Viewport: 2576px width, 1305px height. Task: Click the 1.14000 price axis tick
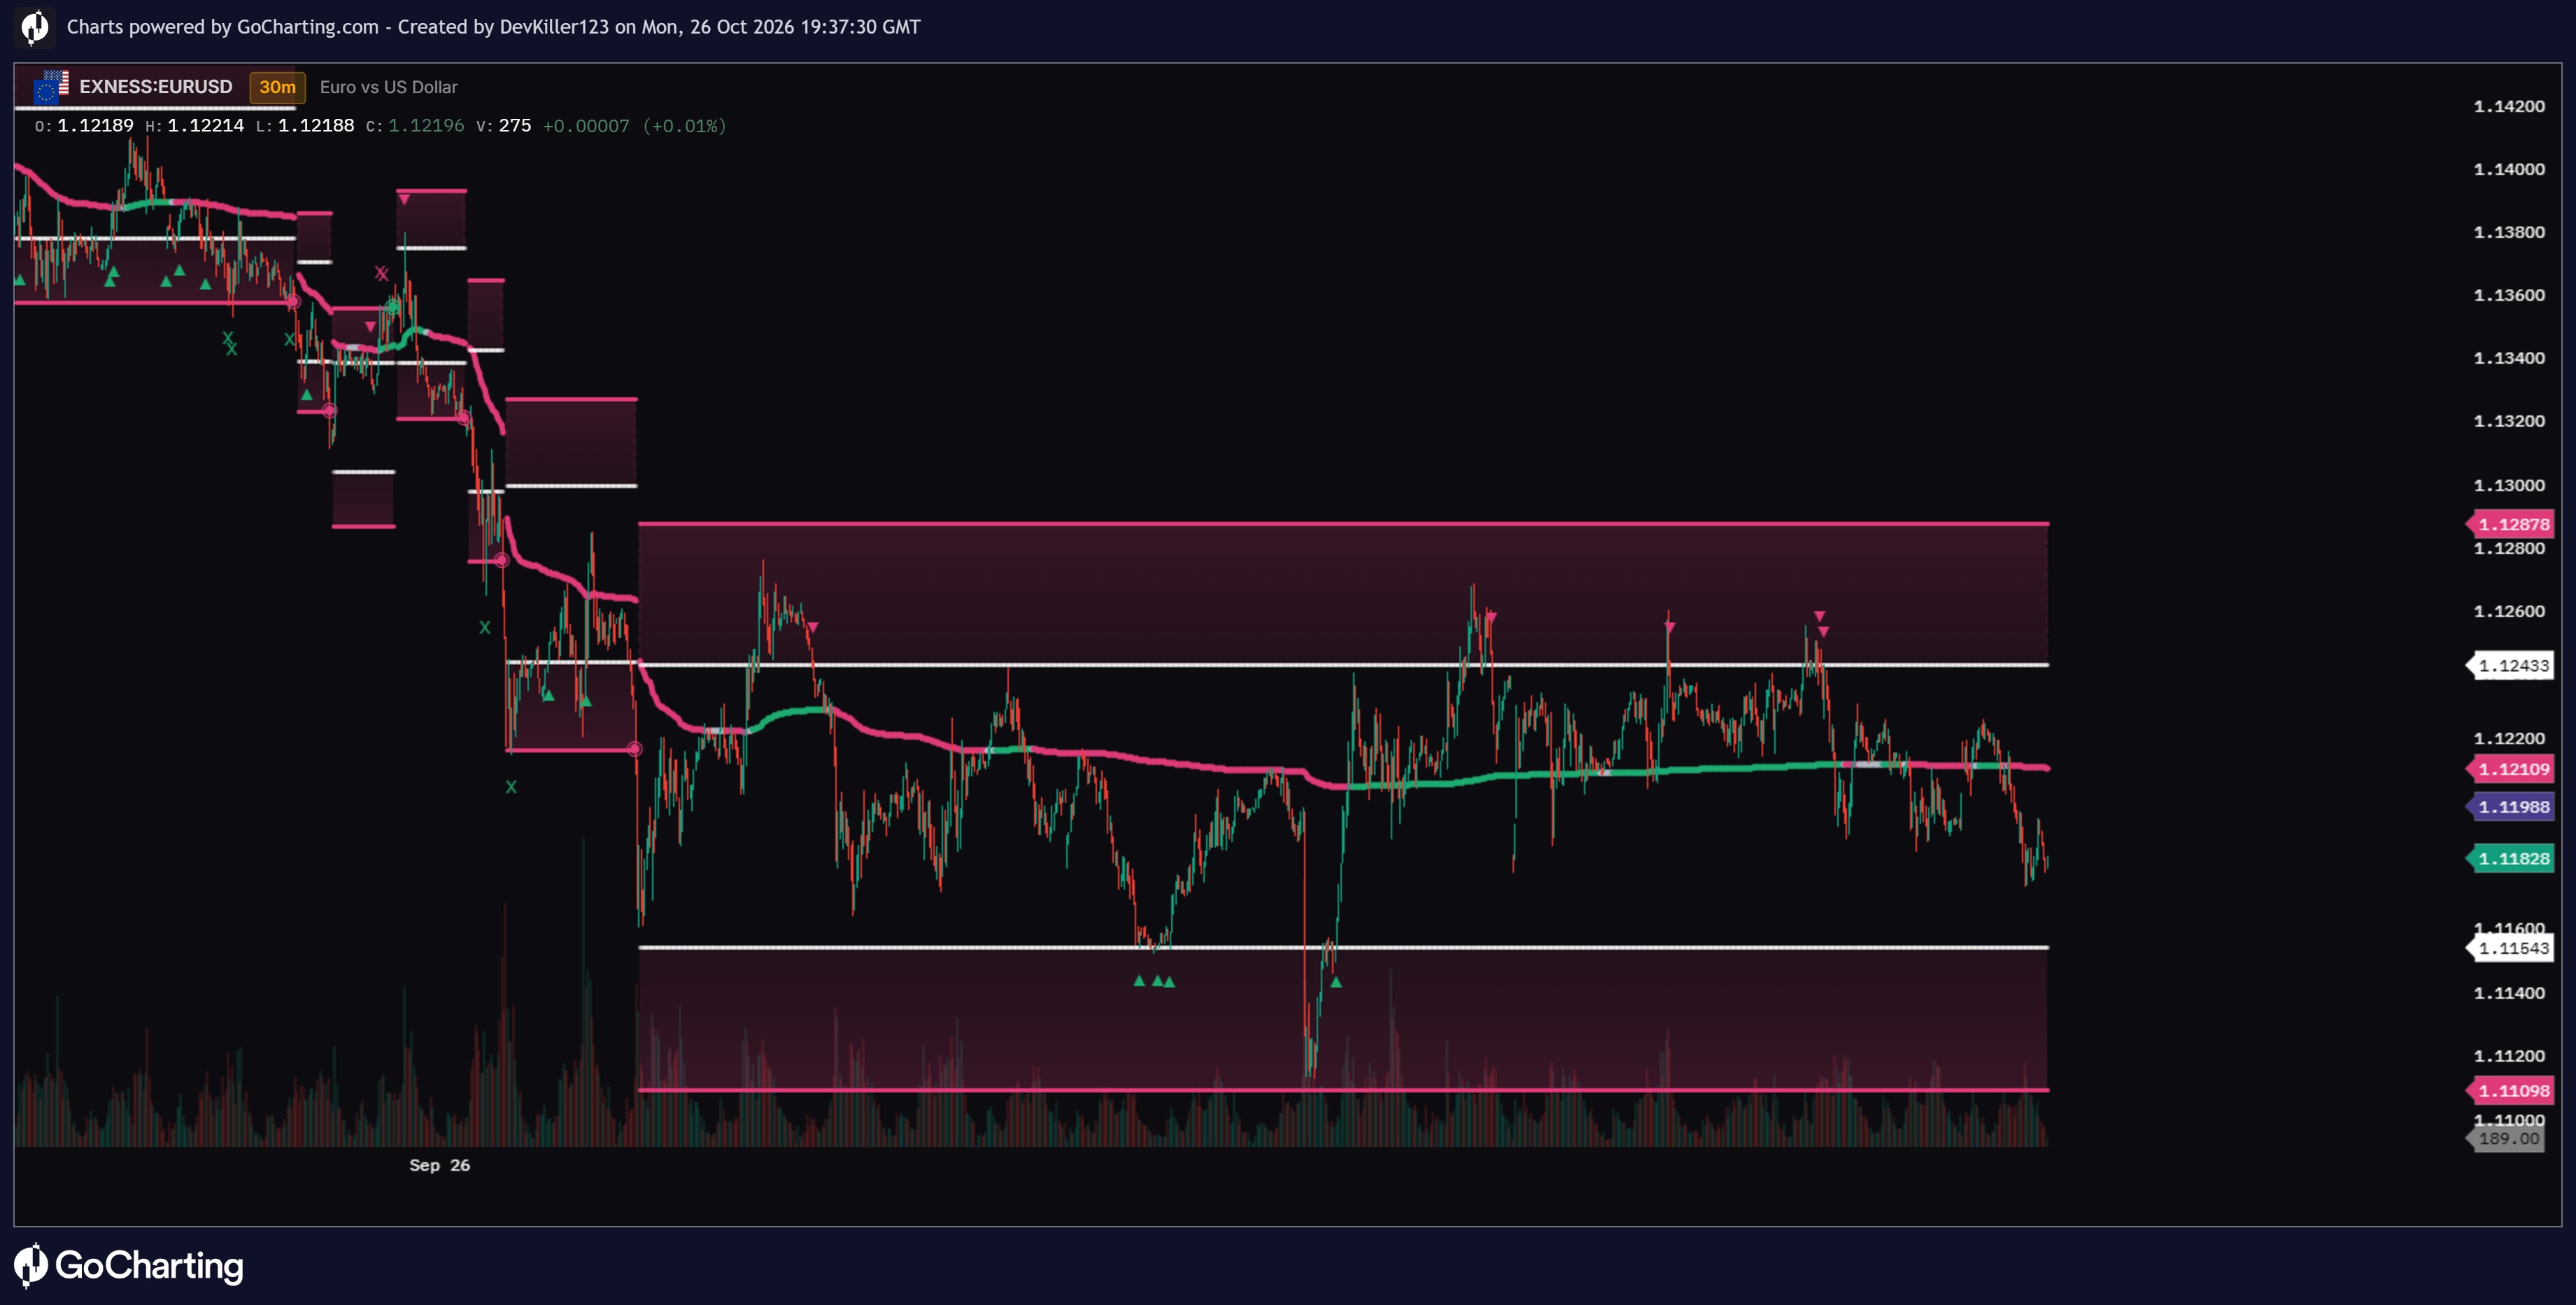click(2509, 169)
